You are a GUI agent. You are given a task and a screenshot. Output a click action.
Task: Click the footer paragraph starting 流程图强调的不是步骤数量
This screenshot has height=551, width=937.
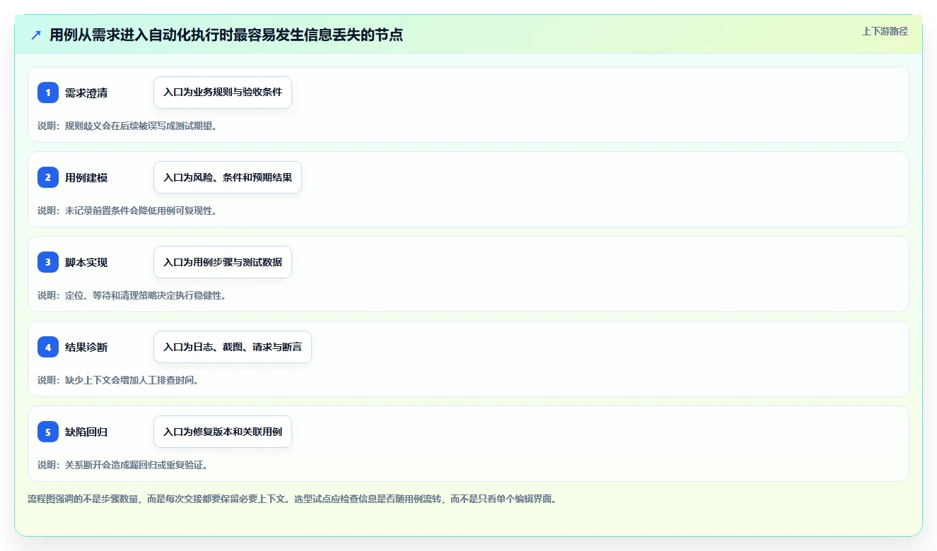[292, 499]
